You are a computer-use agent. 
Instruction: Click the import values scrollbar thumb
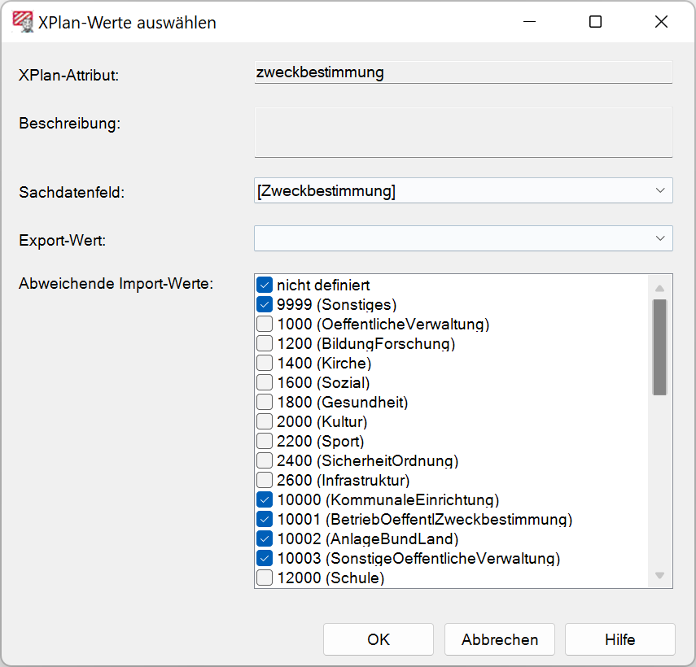(x=659, y=347)
